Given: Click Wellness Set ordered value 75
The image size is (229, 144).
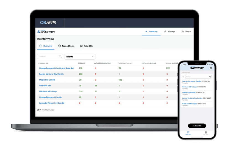Looking at the screenshot, I should 80,86.
